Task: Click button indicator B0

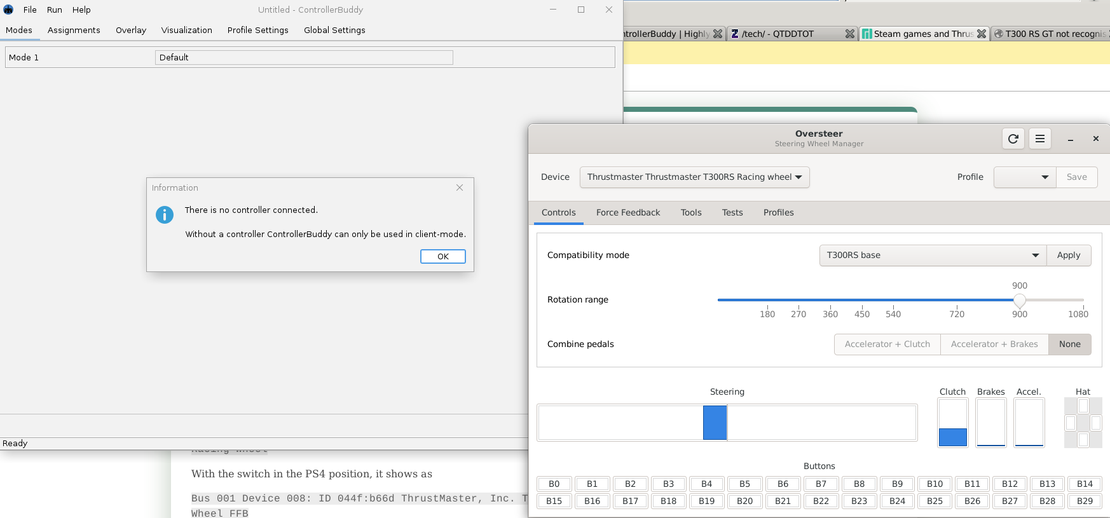Action: click(x=554, y=484)
